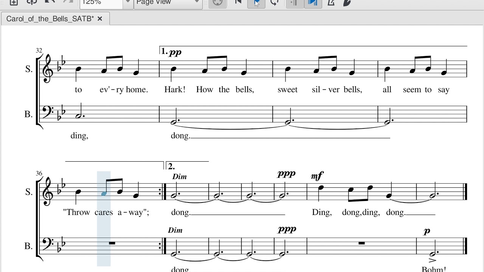Click the accent mark under the last bass note
Image resolution: width=484 pixels, height=272 pixels.
(x=433, y=260)
